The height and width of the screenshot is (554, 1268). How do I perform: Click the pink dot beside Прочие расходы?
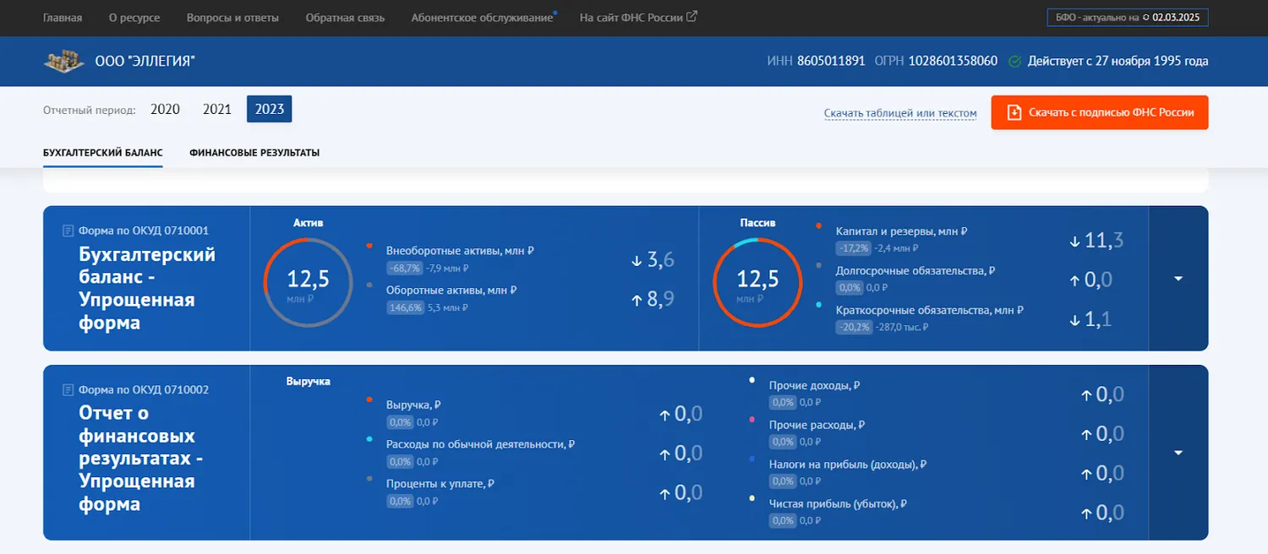[x=752, y=419]
